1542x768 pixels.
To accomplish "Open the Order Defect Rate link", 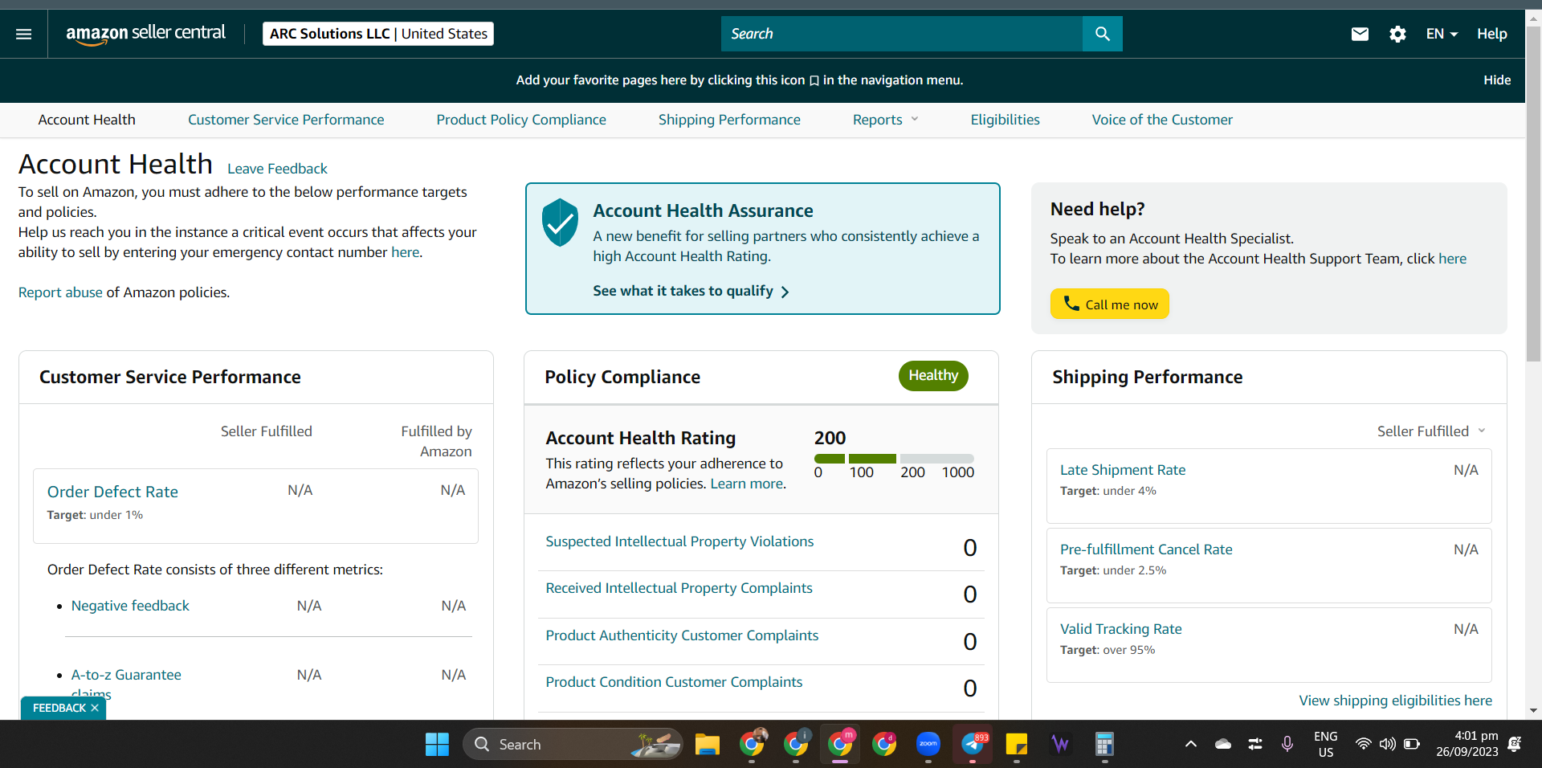I will click(x=112, y=492).
